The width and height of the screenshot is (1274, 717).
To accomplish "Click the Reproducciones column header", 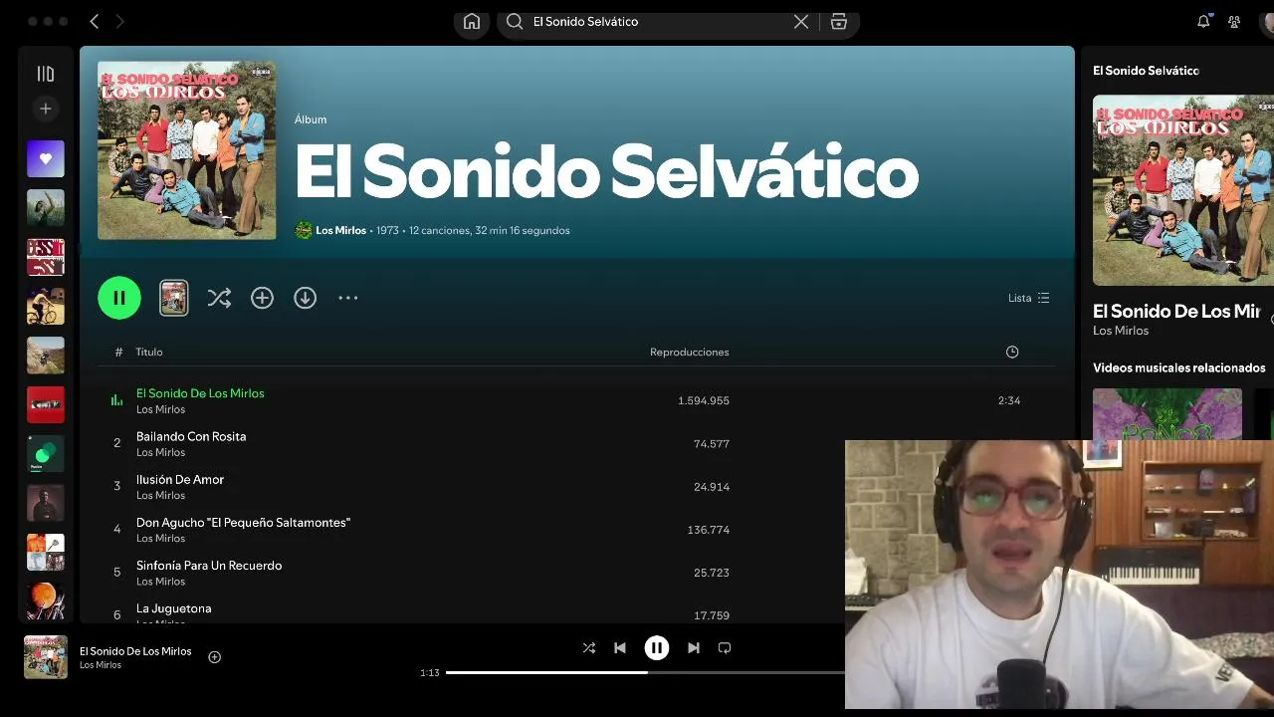I will tap(689, 352).
